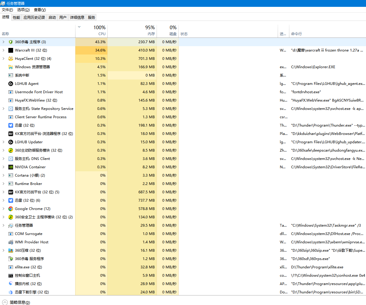This screenshot has width=366, height=305.
Task: Click the 360杀毒 服务程序 icon
Action: point(11,259)
